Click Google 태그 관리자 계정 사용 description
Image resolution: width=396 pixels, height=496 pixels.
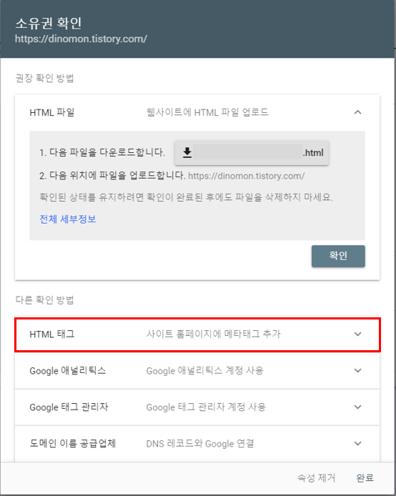206,407
